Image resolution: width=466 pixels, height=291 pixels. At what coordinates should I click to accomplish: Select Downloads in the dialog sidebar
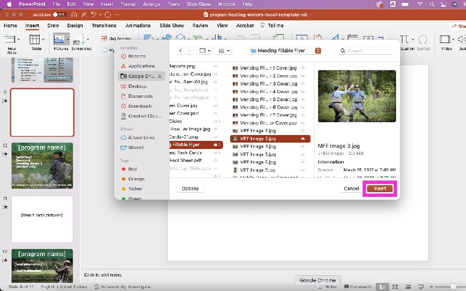click(140, 106)
